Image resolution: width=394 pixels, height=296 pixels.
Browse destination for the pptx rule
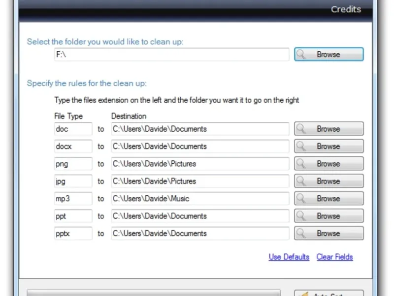[328, 233]
